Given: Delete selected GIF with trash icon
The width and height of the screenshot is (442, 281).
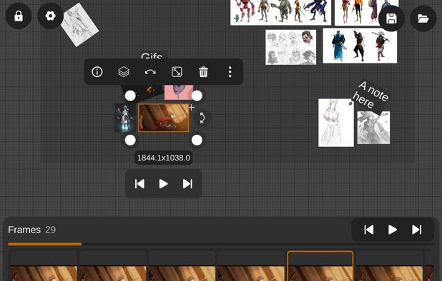Looking at the screenshot, I should (x=203, y=72).
